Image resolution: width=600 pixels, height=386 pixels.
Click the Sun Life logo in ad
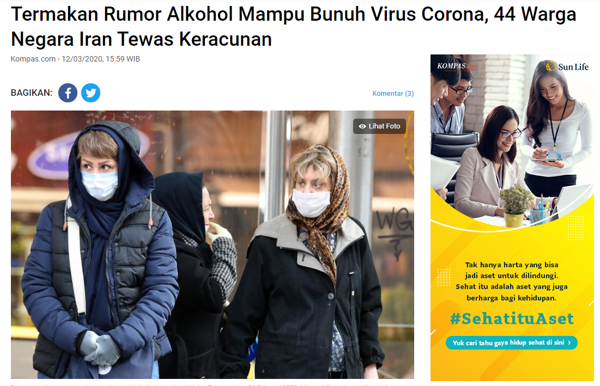[567, 66]
